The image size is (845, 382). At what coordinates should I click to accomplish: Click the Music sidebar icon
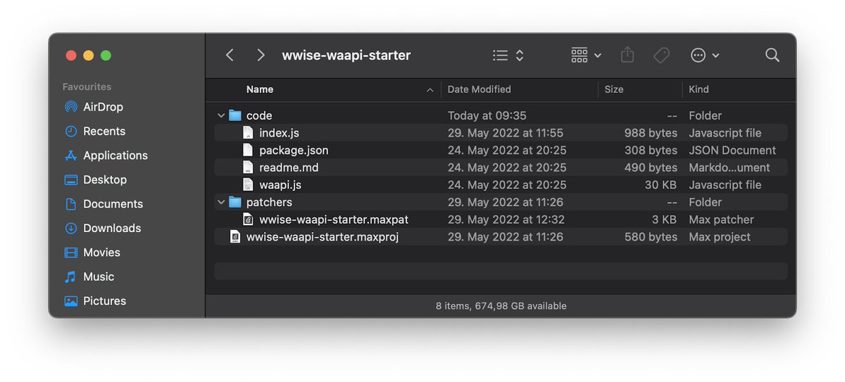[70, 276]
